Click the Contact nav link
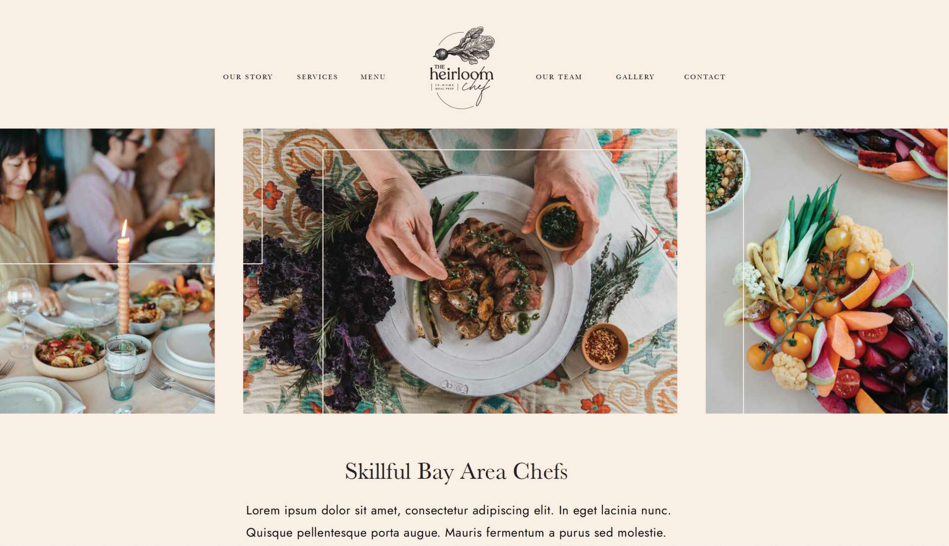This screenshot has width=949, height=546. [x=705, y=77]
